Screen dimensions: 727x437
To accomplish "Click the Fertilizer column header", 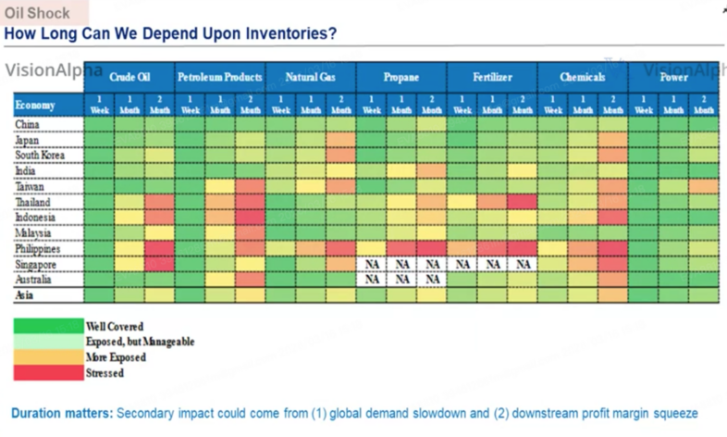I will point(492,77).
